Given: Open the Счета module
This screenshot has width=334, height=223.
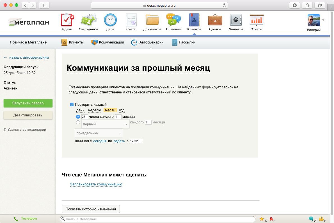Looking at the screenshot, I should coord(131,20).
